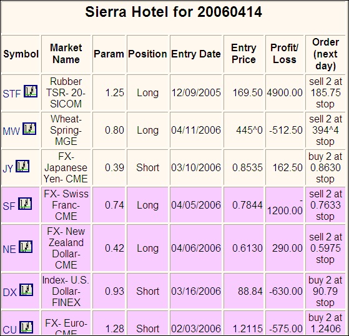Click the Entry Price column header
Viewport: 349px width, 336px height.
[x=243, y=54]
